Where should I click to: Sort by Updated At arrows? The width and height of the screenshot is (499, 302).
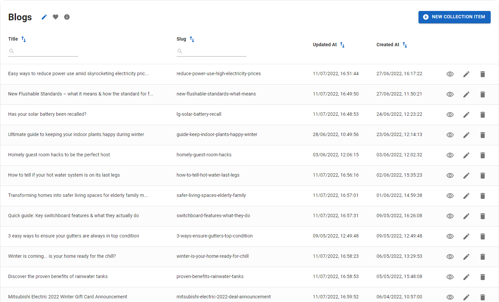[x=342, y=45]
